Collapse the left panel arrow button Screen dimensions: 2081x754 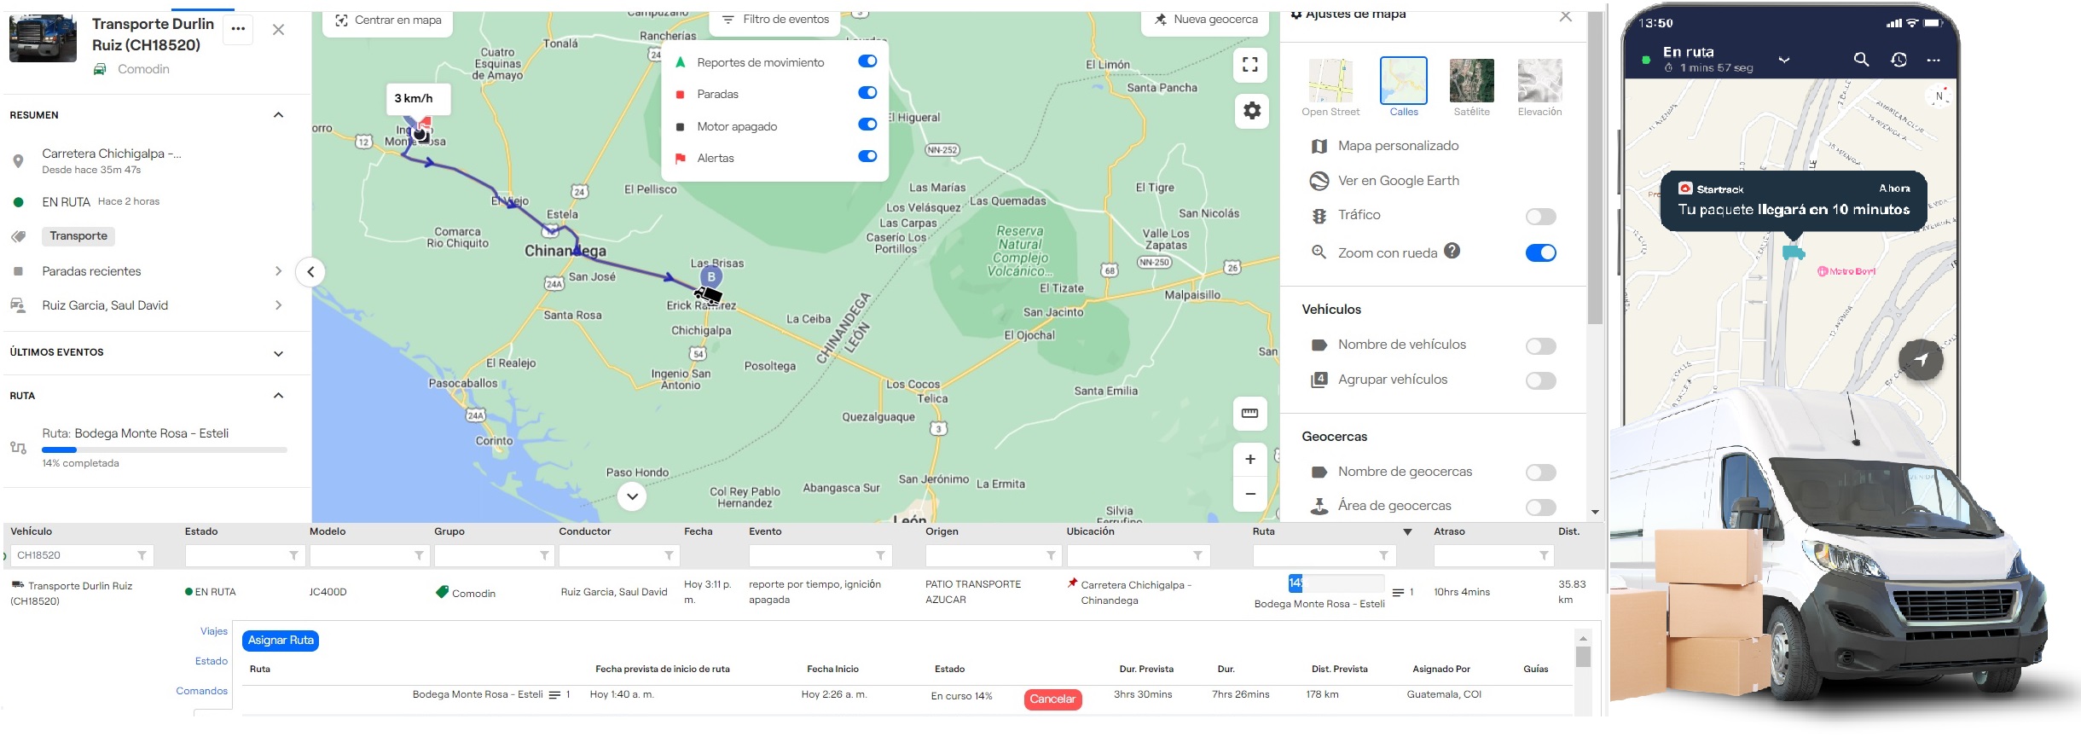(x=310, y=272)
